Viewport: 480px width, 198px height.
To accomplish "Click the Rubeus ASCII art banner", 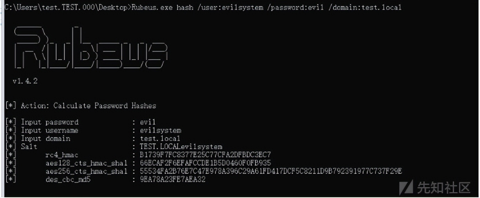I will (x=91, y=48).
